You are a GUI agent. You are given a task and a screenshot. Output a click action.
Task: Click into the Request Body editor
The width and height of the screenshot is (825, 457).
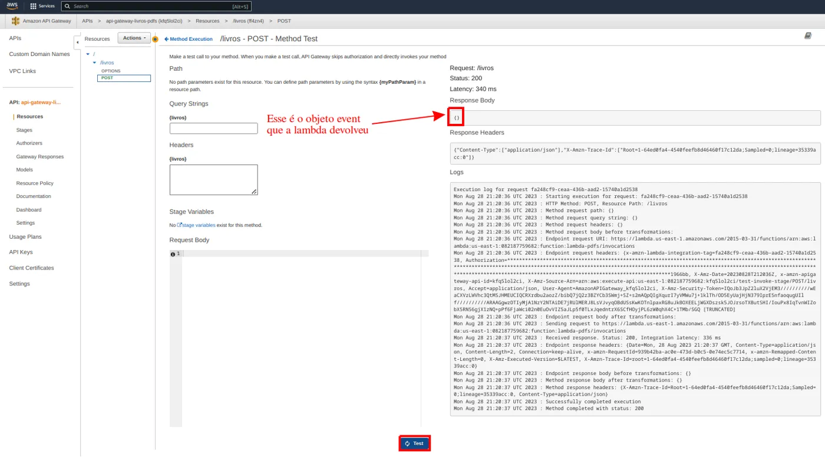click(x=301, y=338)
